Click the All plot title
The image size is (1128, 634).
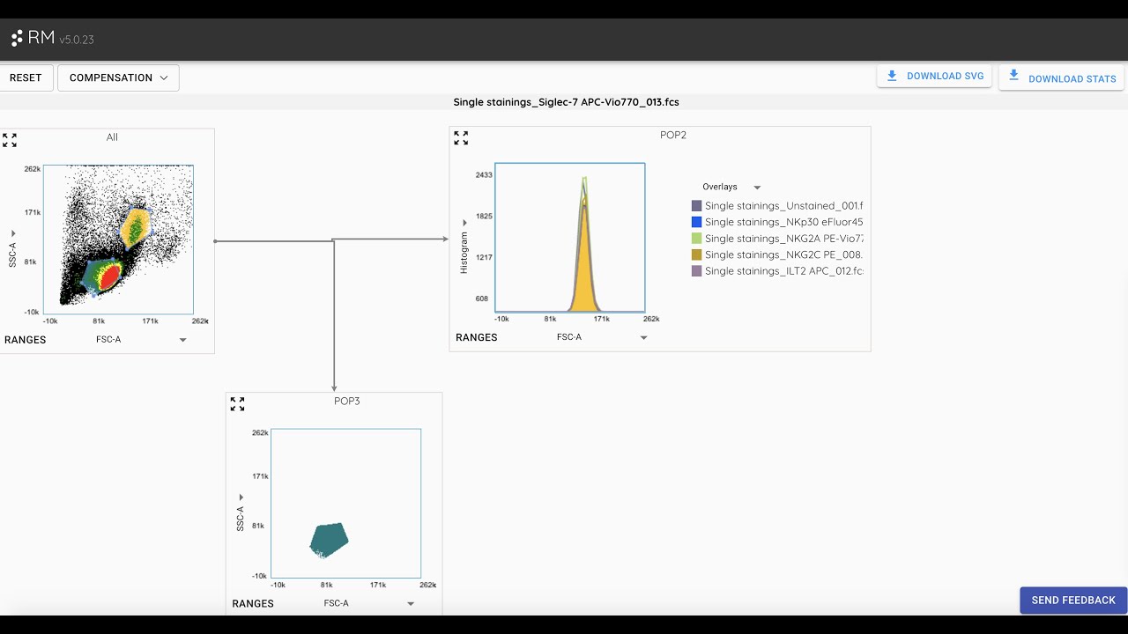[x=112, y=136]
